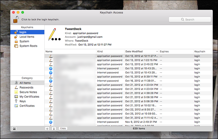The width and height of the screenshot is (218, 139).
Task: Select the Local Items keychain
Action: coord(28,37)
